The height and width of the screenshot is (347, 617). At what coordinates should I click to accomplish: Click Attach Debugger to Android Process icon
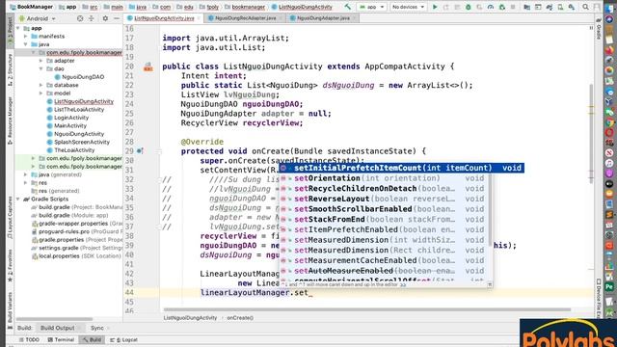[x=502, y=7]
